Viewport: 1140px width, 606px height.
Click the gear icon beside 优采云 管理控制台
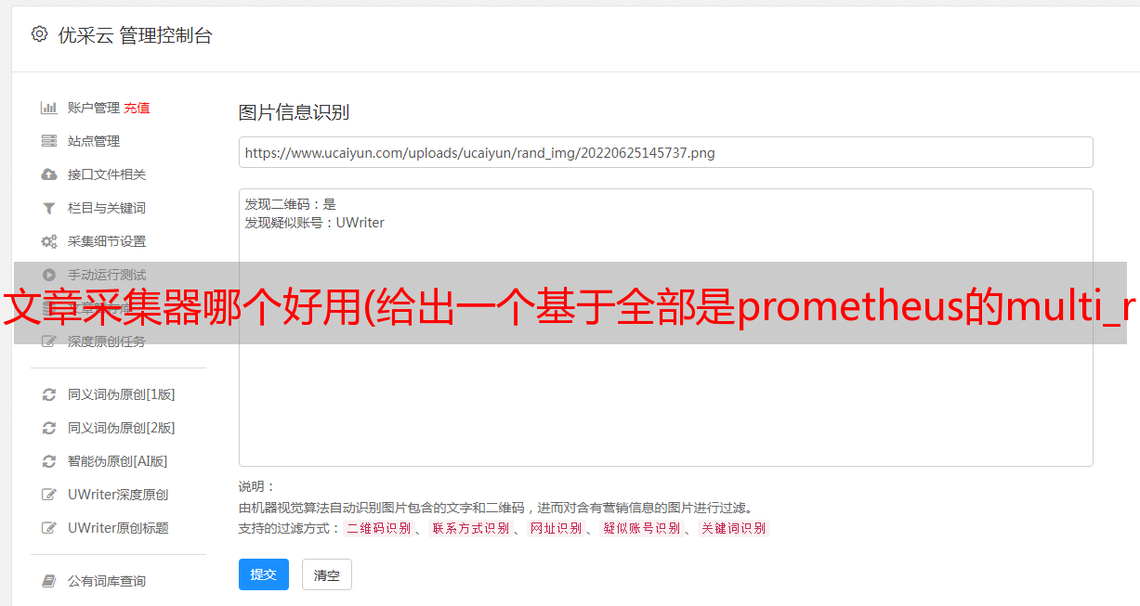point(39,34)
